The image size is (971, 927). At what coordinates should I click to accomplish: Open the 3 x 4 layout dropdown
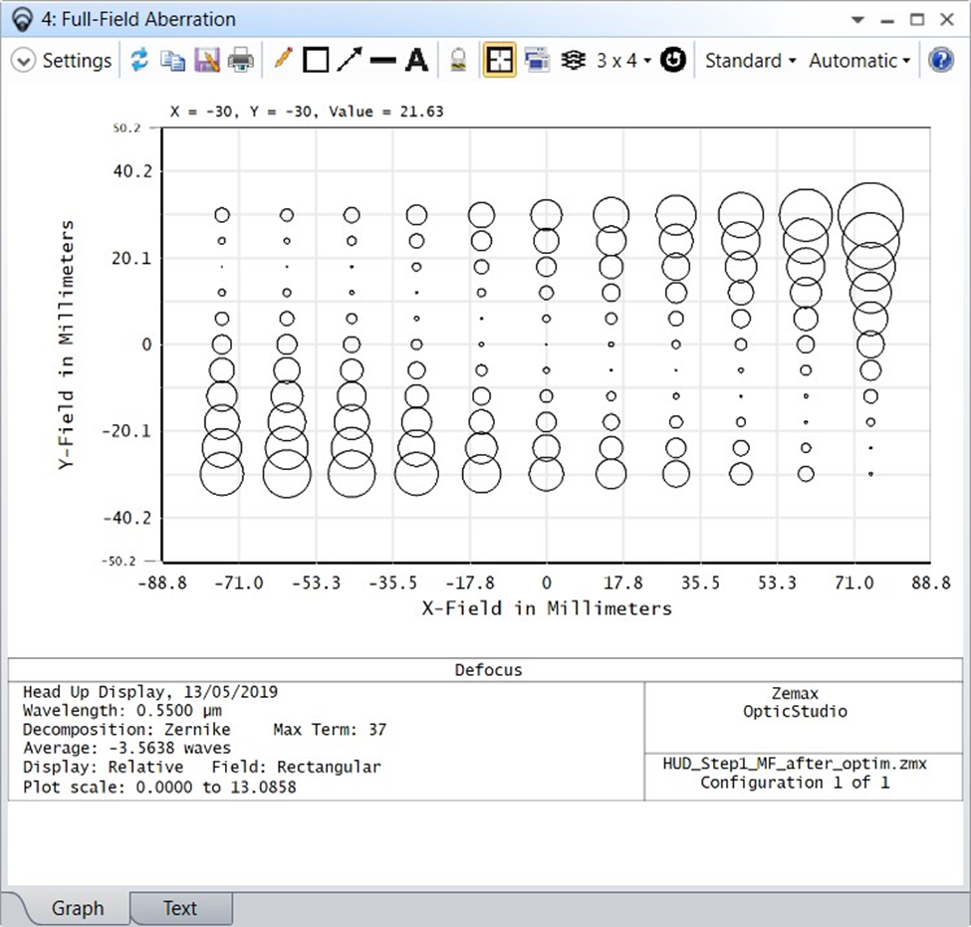click(x=624, y=61)
